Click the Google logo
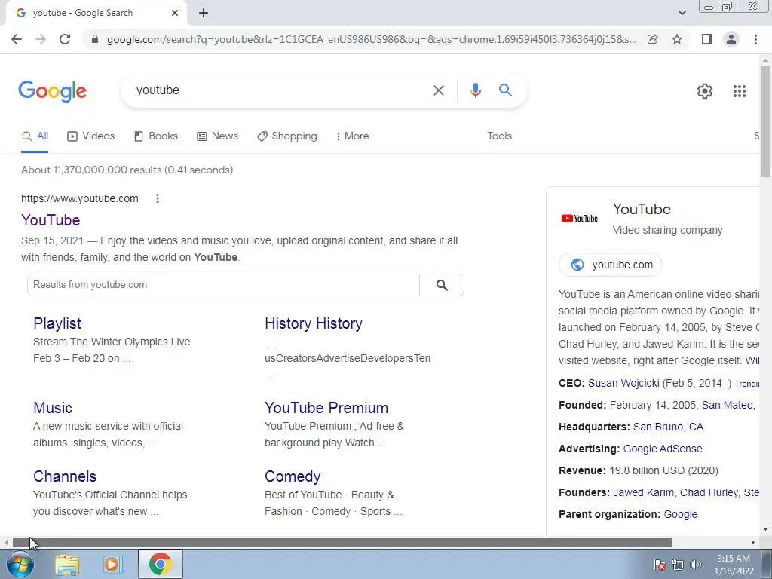Viewport: 772px width, 579px height. point(52,91)
